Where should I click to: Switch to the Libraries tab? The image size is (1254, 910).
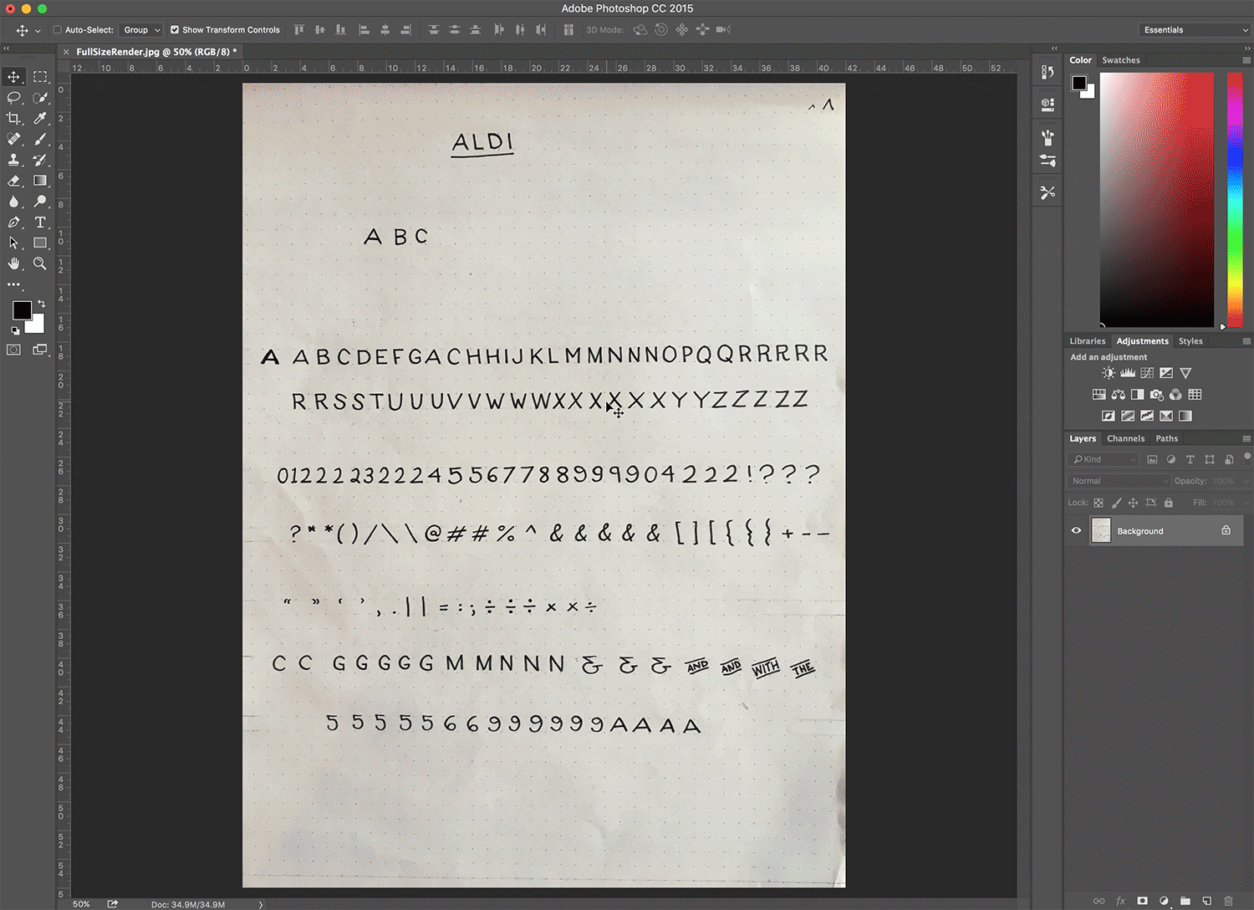pyautogui.click(x=1087, y=341)
